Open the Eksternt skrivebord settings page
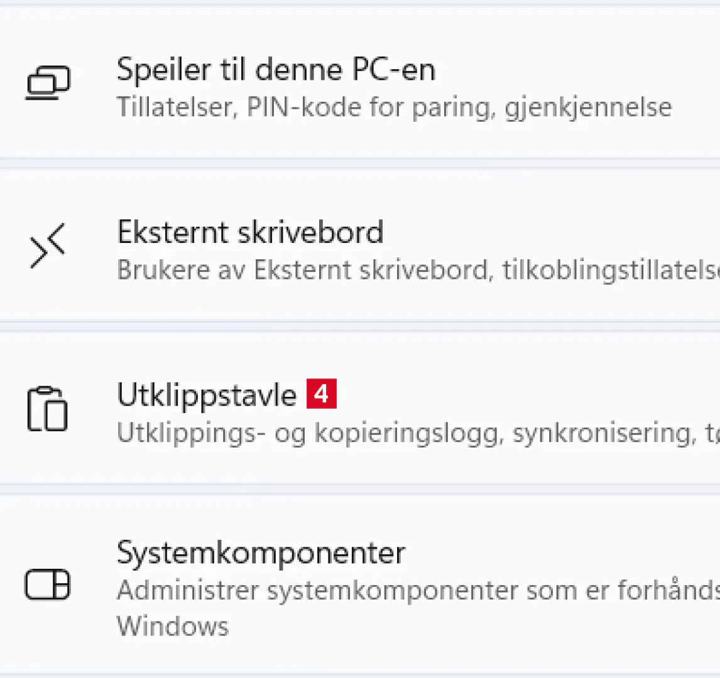The height and width of the screenshot is (678, 720). click(x=250, y=233)
